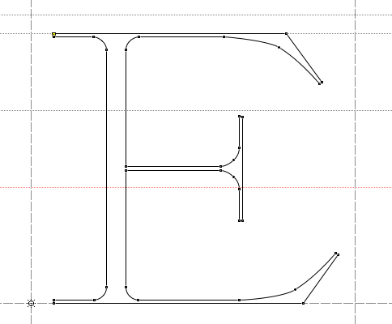Select the point where the lower middle serif curve meets the vertical

click(x=239, y=190)
